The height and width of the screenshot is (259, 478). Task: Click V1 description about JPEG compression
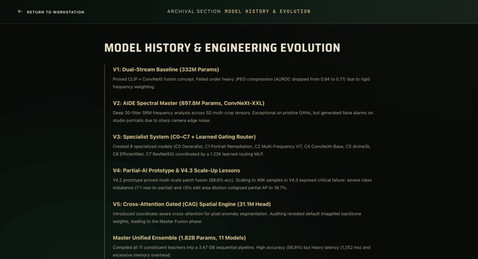(241, 83)
